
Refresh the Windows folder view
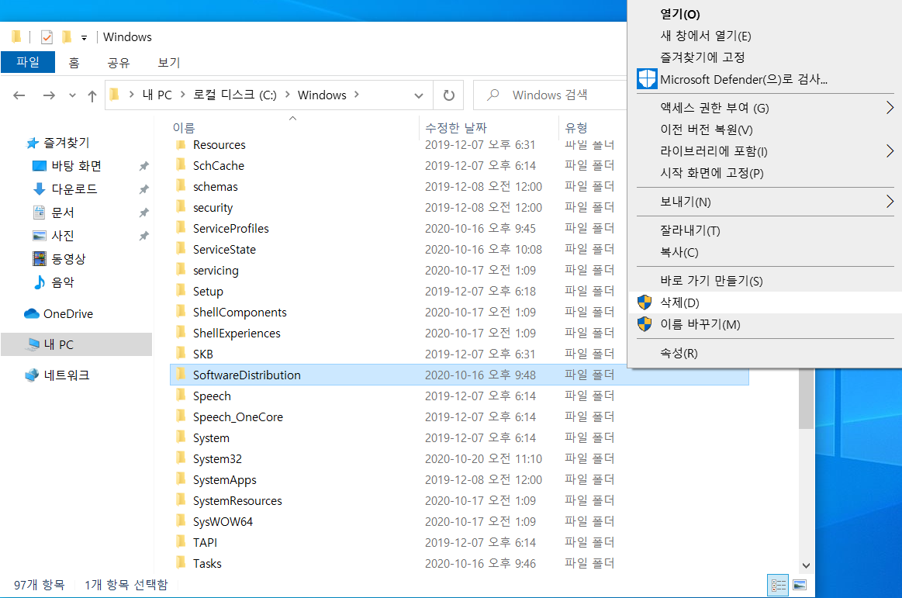[449, 95]
